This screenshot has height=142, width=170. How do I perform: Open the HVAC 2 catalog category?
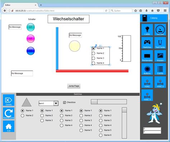click(160, 82)
